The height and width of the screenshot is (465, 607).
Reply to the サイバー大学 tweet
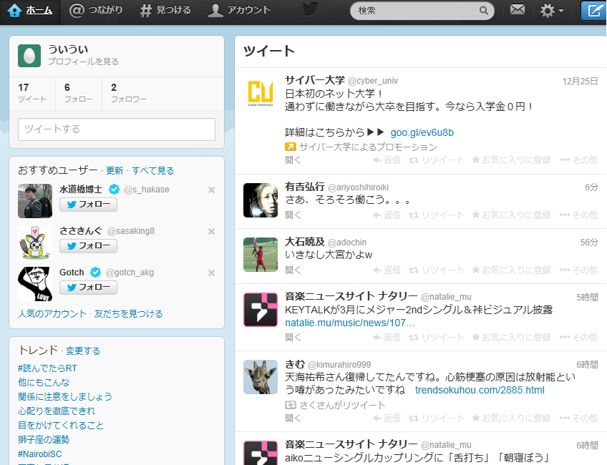coord(387,160)
